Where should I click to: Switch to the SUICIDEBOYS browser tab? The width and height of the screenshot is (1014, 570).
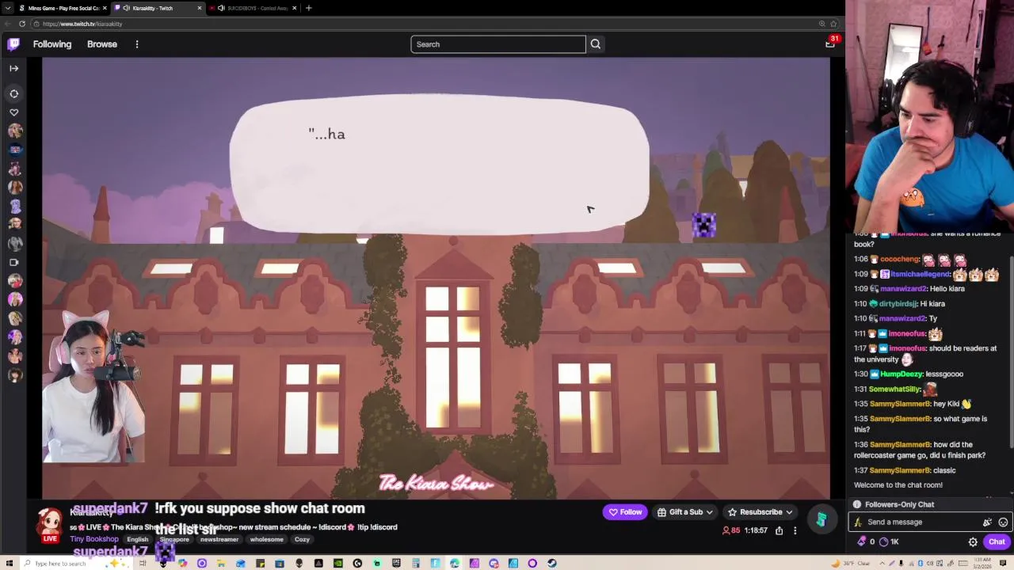250,8
